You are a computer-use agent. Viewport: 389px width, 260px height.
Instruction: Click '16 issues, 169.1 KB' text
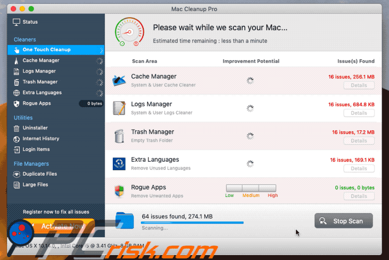(352, 160)
